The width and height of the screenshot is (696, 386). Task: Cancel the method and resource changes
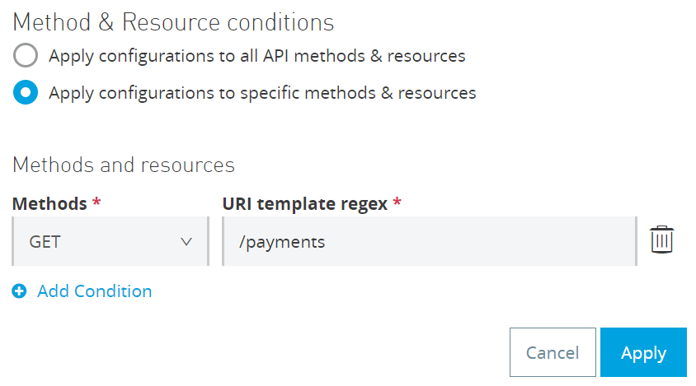(553, 352)
